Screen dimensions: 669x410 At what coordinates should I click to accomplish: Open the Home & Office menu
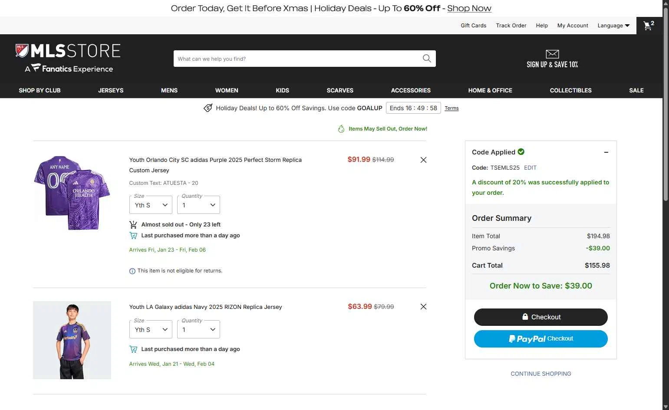tap(490, 90)
